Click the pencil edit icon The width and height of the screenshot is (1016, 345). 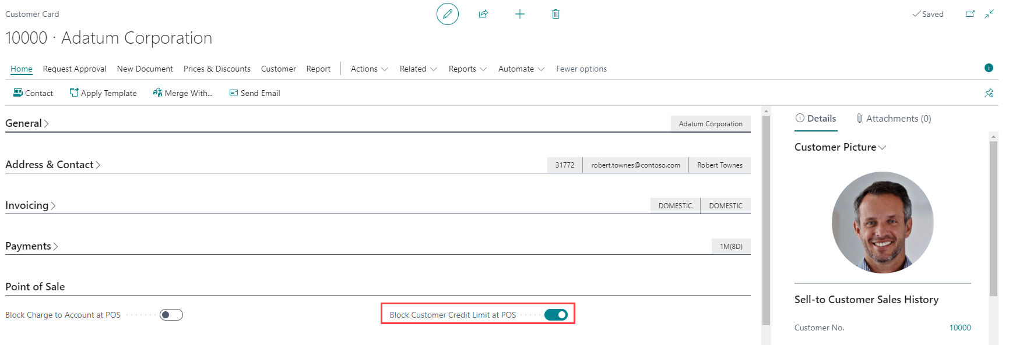(448, 14)
